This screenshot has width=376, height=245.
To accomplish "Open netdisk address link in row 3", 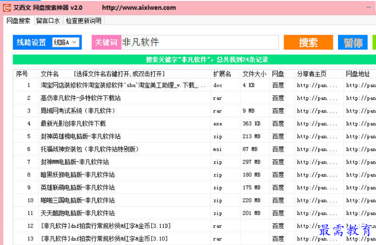I will pyautogui.click(x=361, y=111).
